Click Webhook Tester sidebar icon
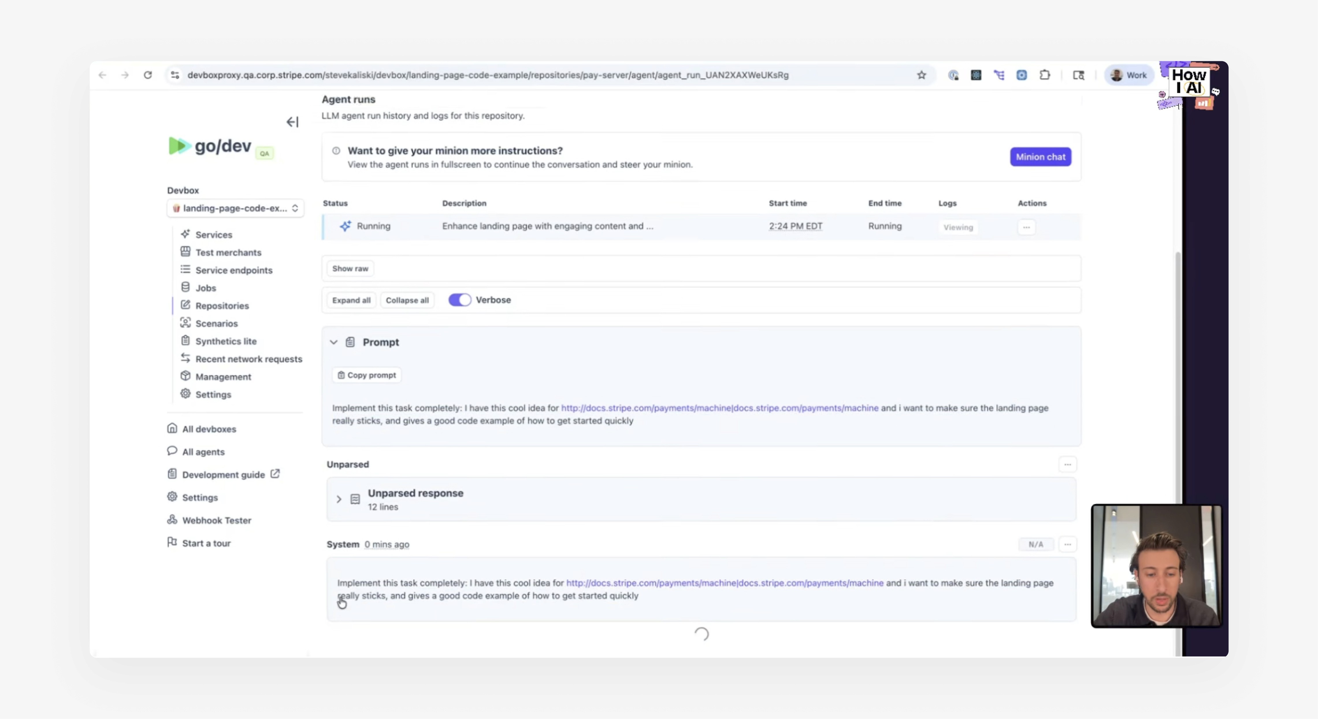 coord(172,520)
